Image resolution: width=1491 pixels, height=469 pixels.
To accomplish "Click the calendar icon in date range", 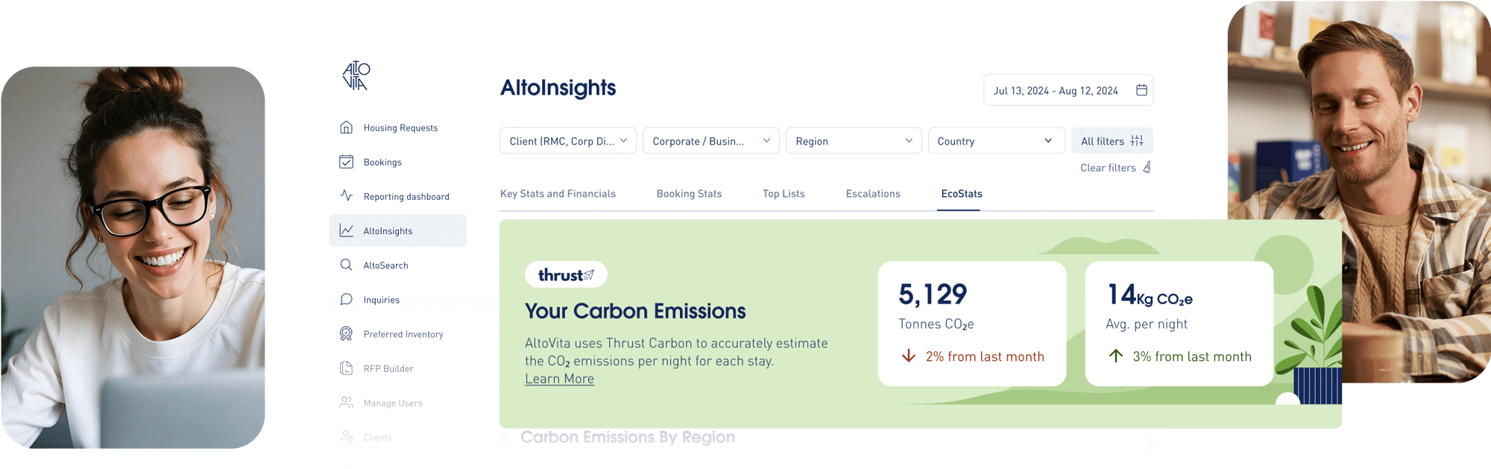I will tap(1141, 90).
